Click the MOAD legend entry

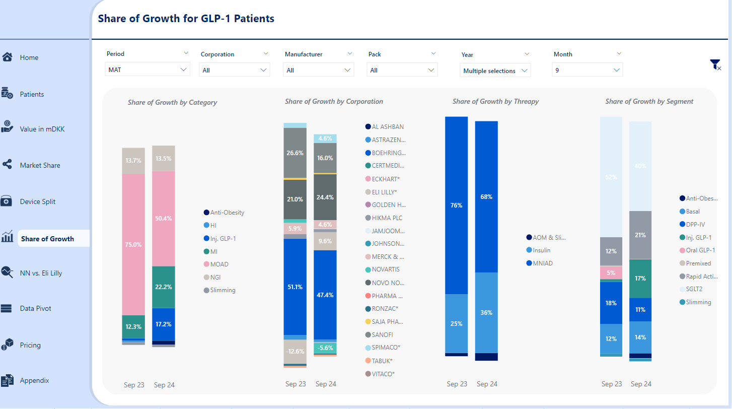(x=219, y=264)
